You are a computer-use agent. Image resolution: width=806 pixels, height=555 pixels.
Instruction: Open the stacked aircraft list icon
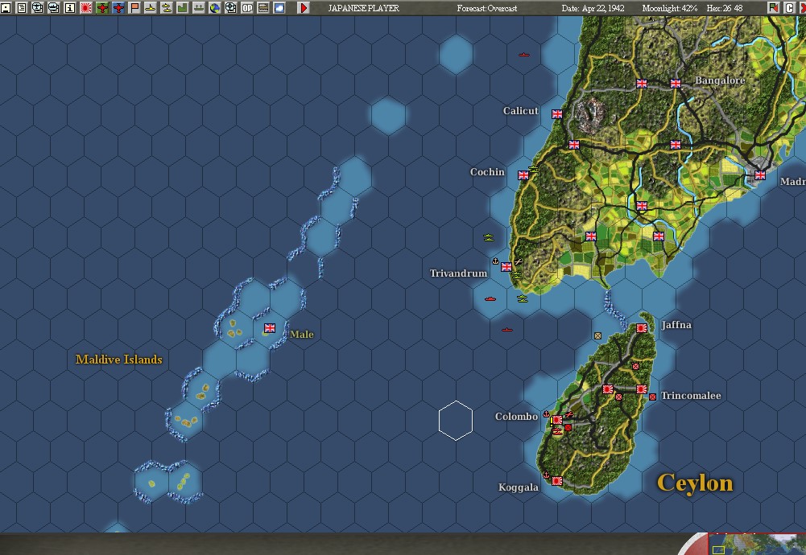(38, 8)
